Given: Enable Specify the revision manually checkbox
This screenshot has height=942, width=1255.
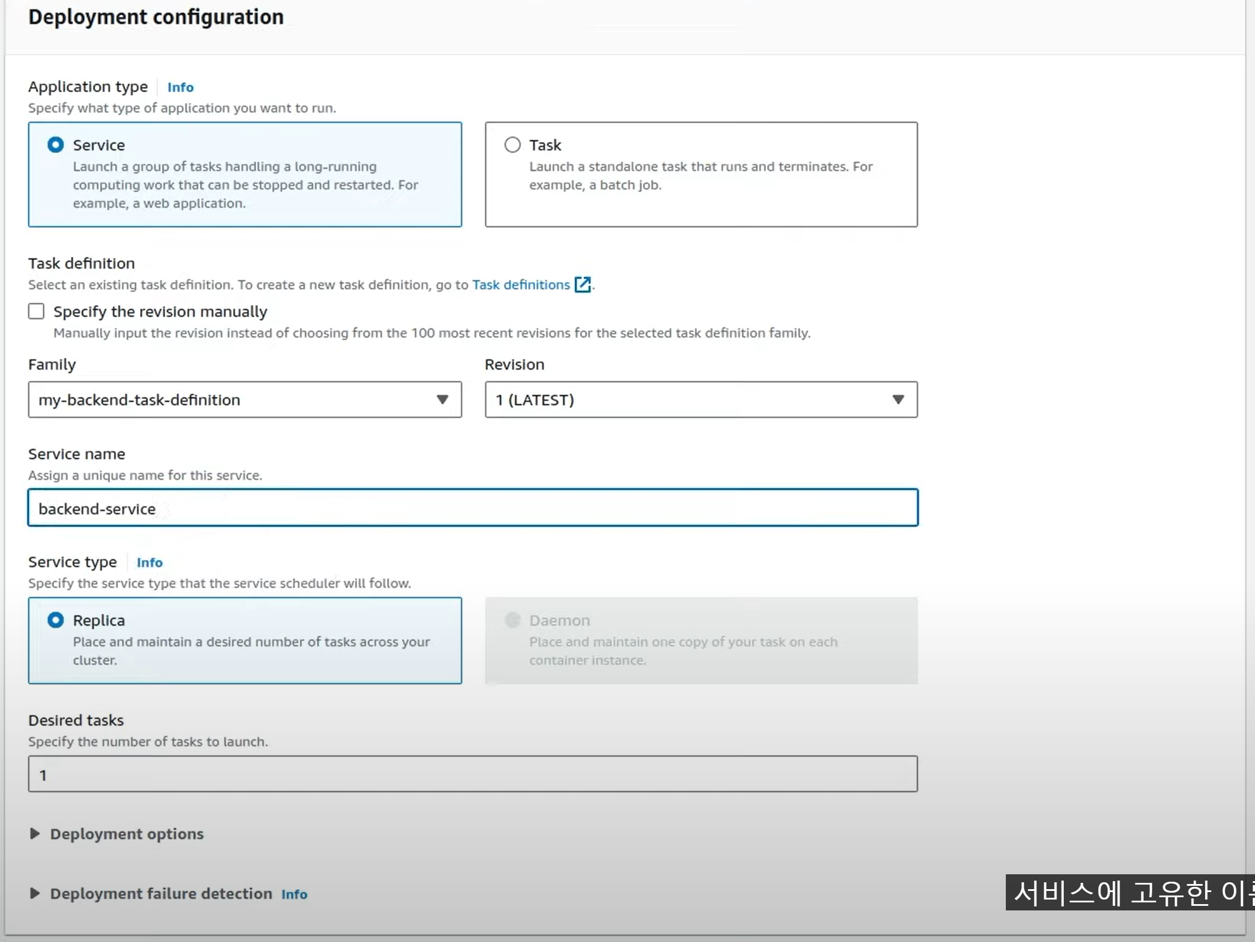Looking at the screenshot, I should coord(36,311).
